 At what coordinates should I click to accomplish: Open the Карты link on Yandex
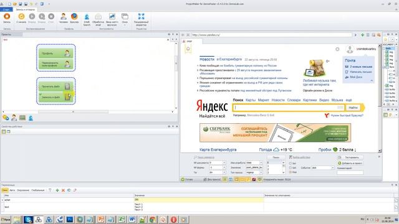251,100
